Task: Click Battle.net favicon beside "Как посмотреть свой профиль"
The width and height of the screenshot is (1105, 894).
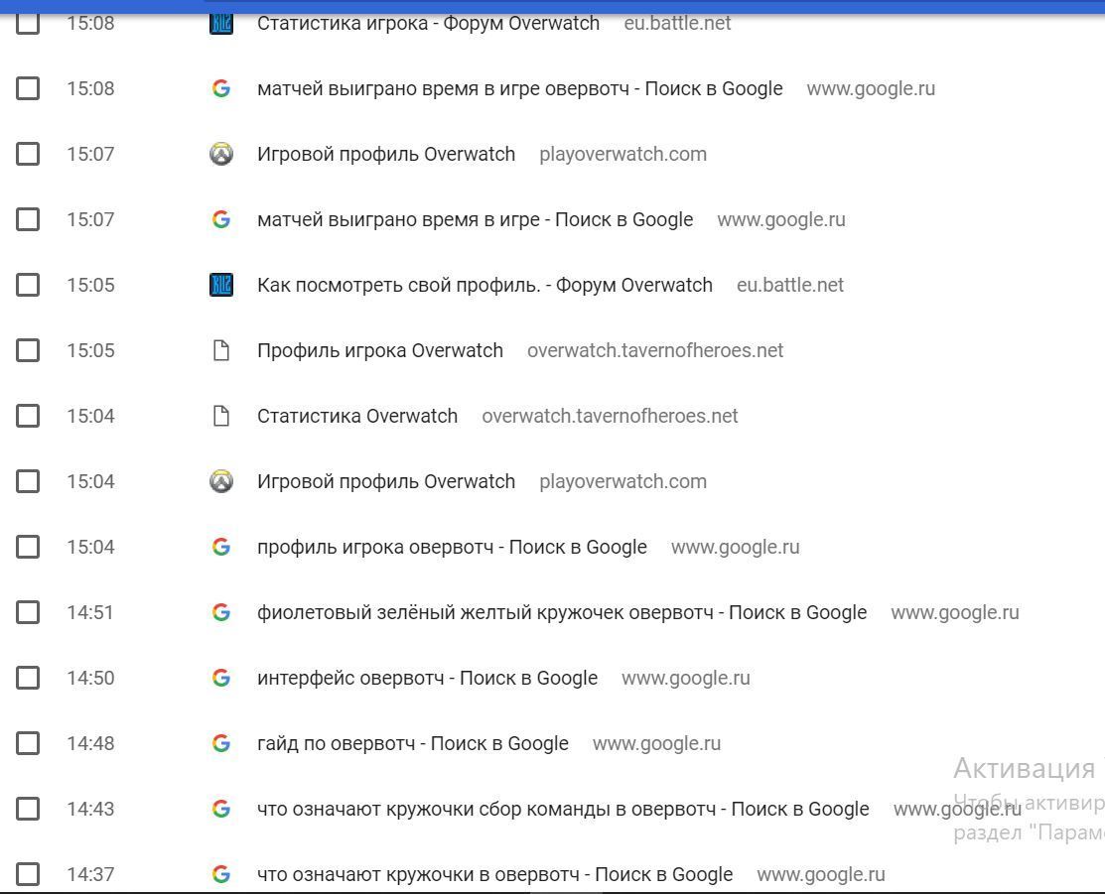Action: click(x=221, y=285)
